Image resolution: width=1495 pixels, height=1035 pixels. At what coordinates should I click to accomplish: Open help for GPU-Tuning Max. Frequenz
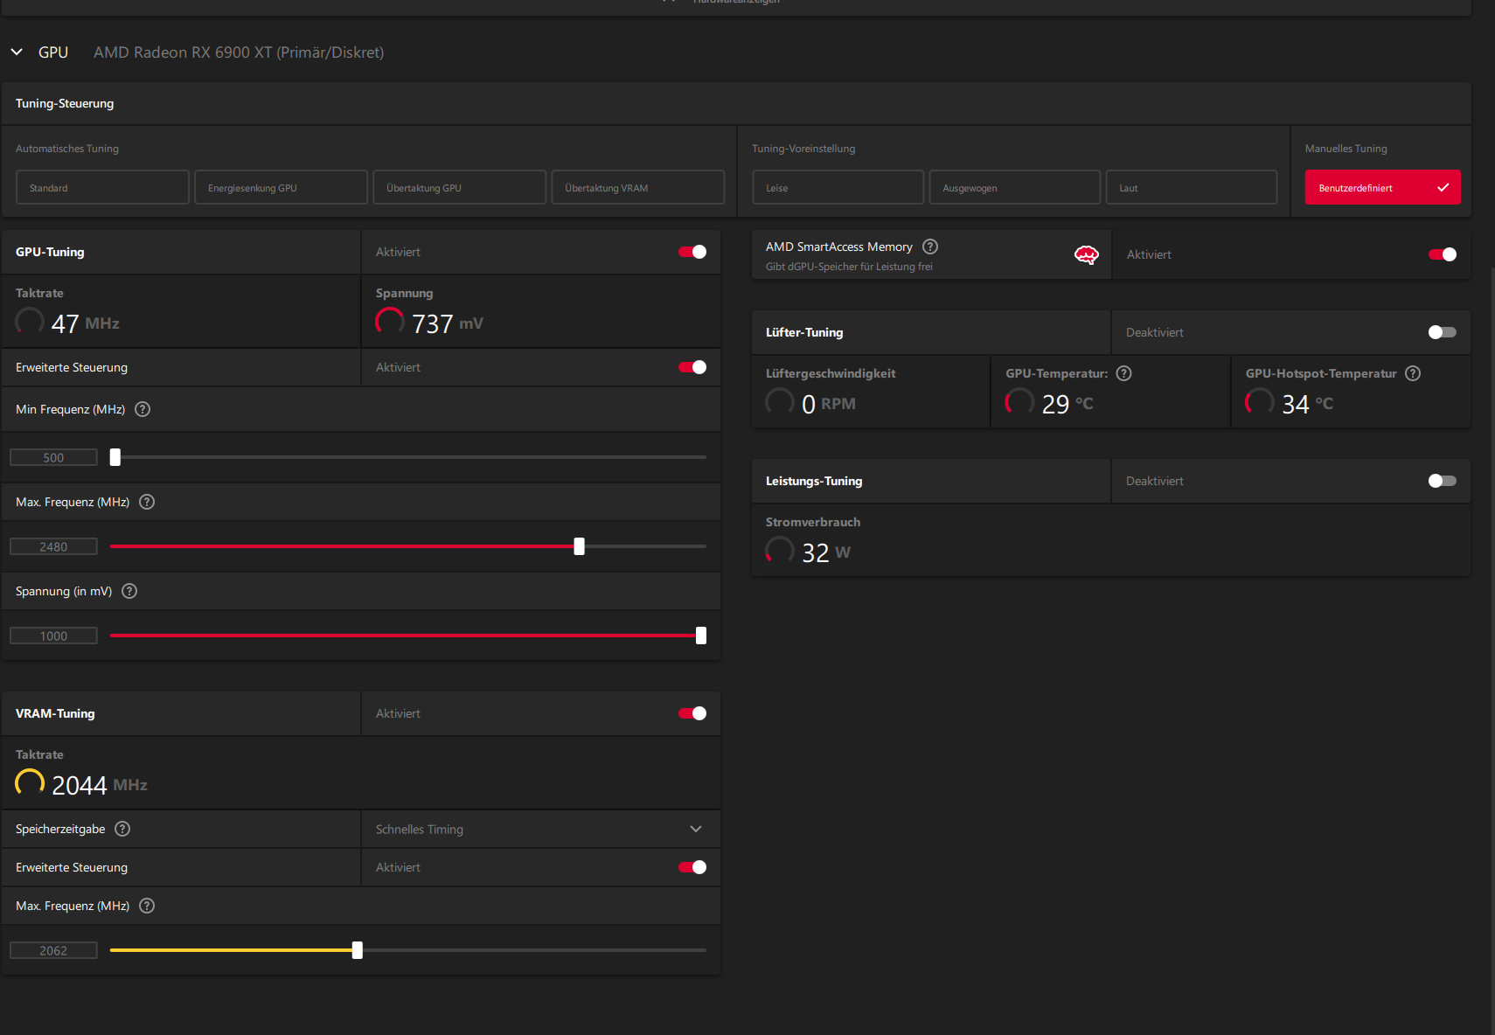(x=147, y=502)
